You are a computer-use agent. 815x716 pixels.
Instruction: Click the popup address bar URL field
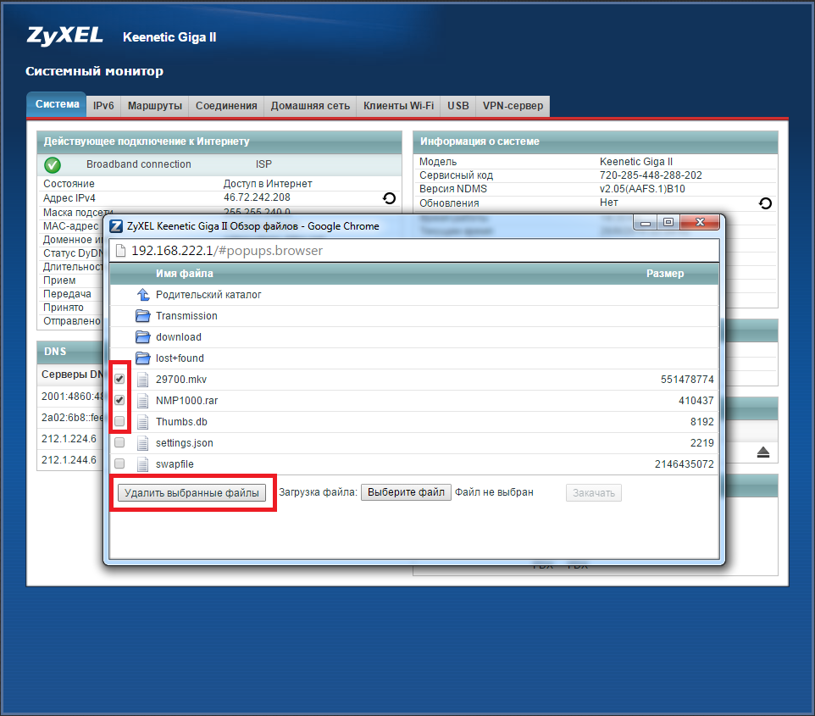coord(339,251)
